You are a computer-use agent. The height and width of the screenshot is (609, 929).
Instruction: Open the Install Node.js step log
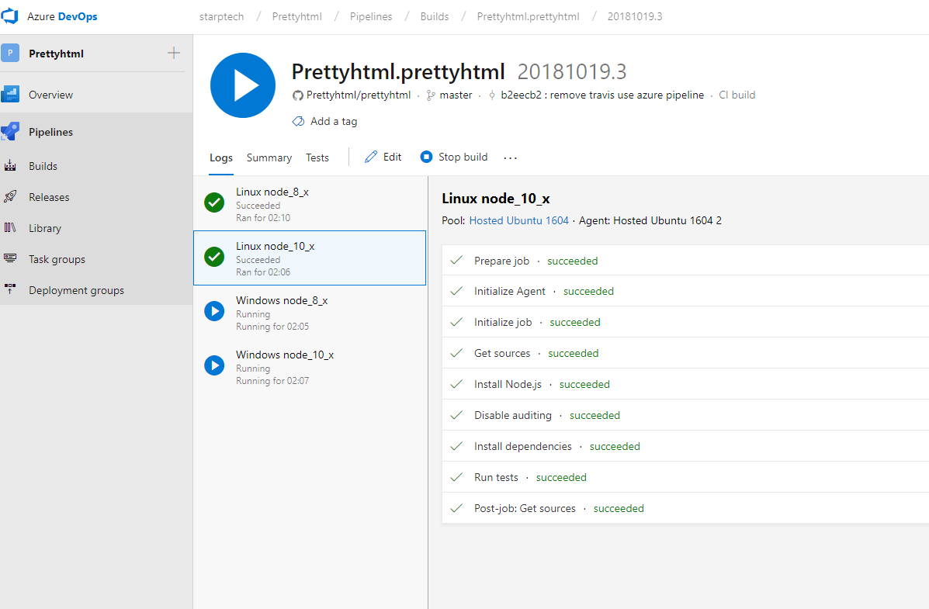tap(685, 384)
